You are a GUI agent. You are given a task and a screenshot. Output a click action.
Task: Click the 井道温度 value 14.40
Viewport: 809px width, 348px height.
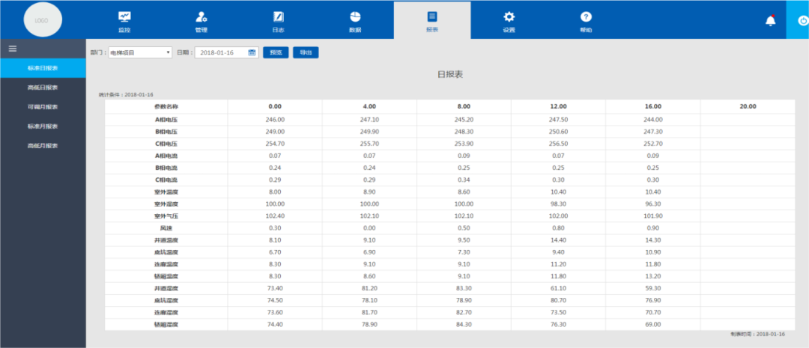pos(558,240)
